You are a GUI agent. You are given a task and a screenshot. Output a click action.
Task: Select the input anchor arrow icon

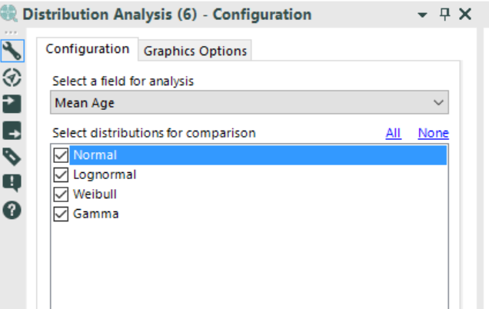point(12,103)
